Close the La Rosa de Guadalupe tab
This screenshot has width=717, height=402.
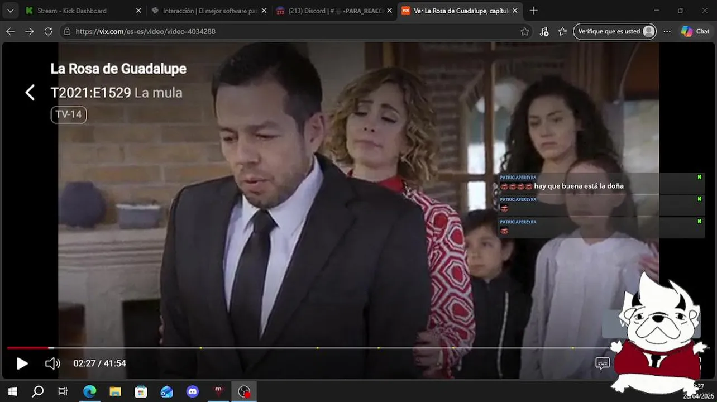pos(515,11)
